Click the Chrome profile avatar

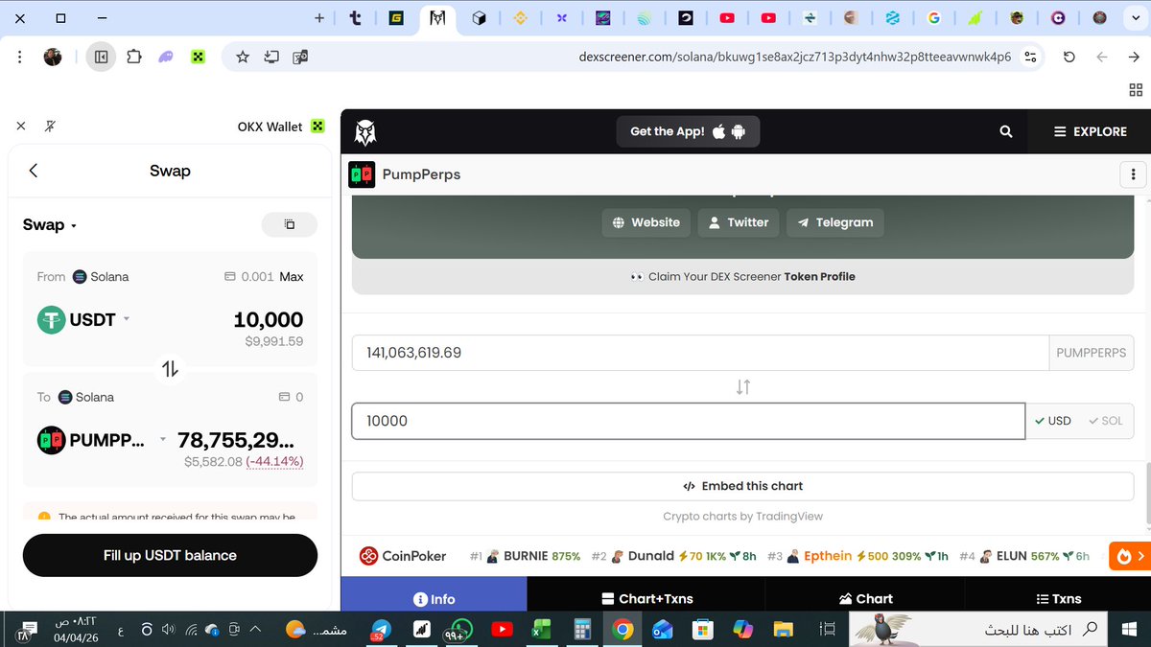coord(53,58)
